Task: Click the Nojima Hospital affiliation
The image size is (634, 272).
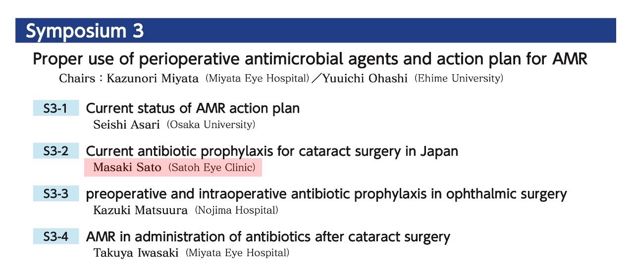Action: click(x=237, y=211)
